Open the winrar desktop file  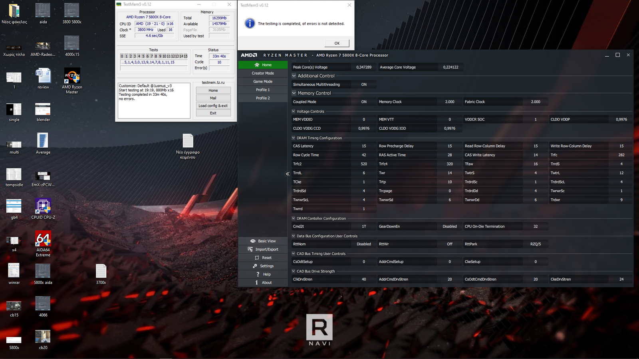click(x=14, y=274)
